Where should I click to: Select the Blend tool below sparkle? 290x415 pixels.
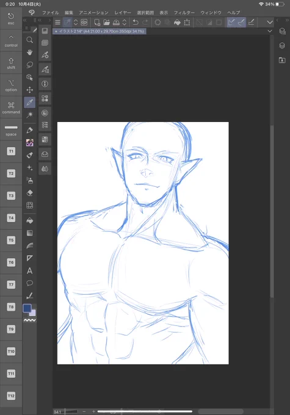point(30,180)
